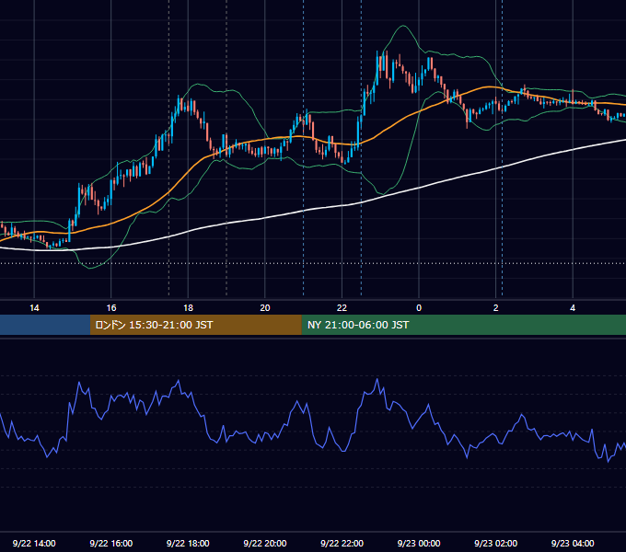The image size is (626, 552).
Task: Click the 9/23 02:00 date label
Action: coord(495,543)
